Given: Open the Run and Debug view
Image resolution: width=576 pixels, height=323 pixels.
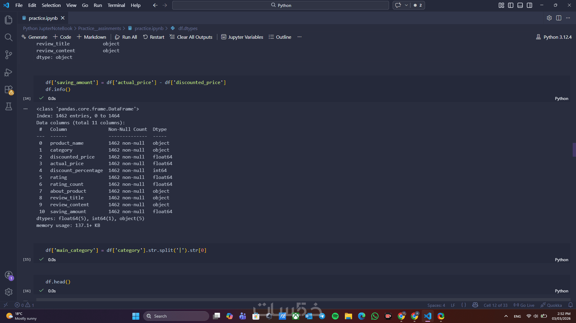Looking at the screenshot, I should pos(8,72).
